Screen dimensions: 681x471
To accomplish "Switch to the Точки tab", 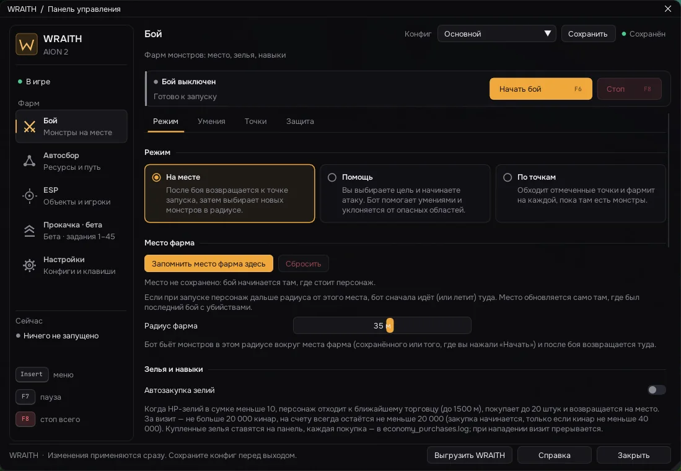I will click(x=255, y=121).
